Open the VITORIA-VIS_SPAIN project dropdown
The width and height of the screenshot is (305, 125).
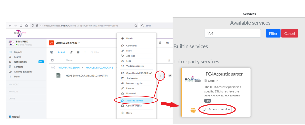[68, 43]
